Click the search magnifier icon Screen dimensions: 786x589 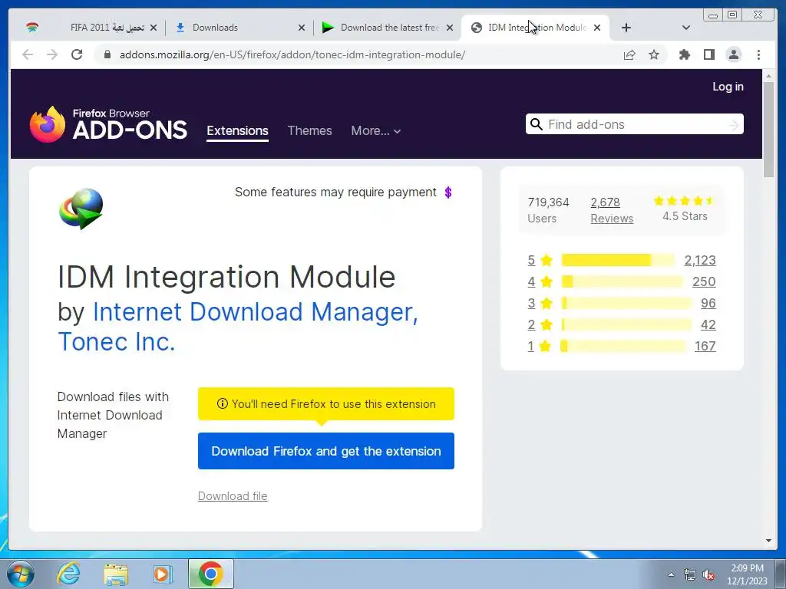pos(537,124)
